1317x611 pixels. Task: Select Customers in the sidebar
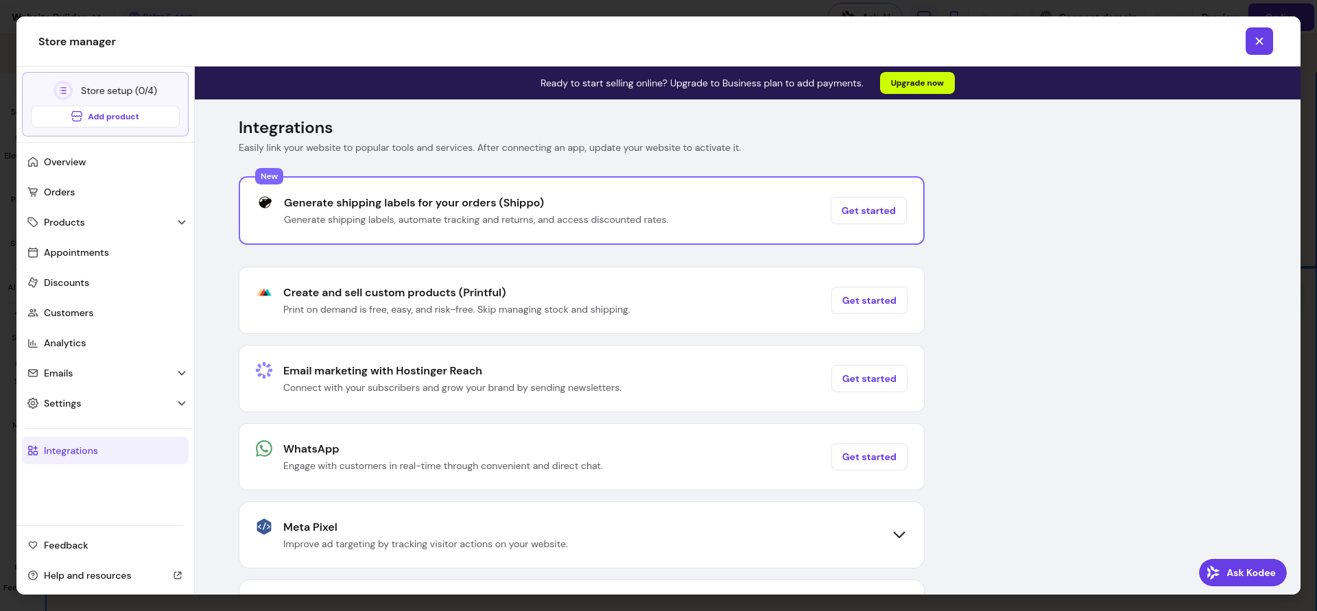[105, 313]
